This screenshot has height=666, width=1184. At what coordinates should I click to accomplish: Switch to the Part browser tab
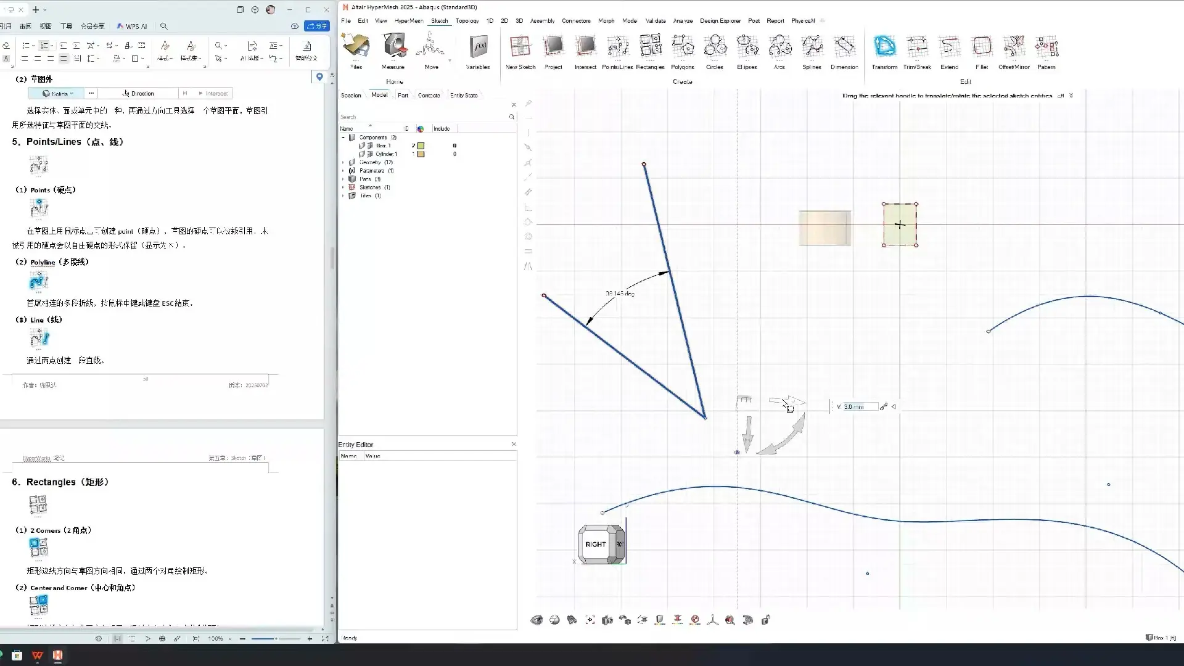click(403, 96)
